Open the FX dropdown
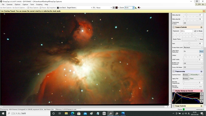 click(x=111, y=8)
